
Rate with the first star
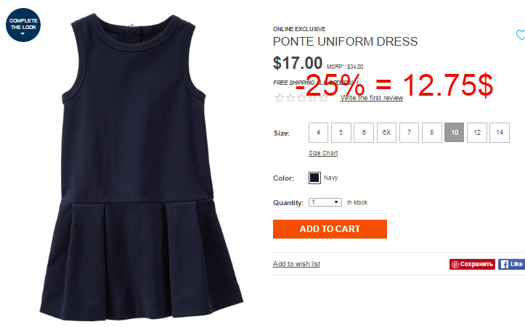pos(280,98)
